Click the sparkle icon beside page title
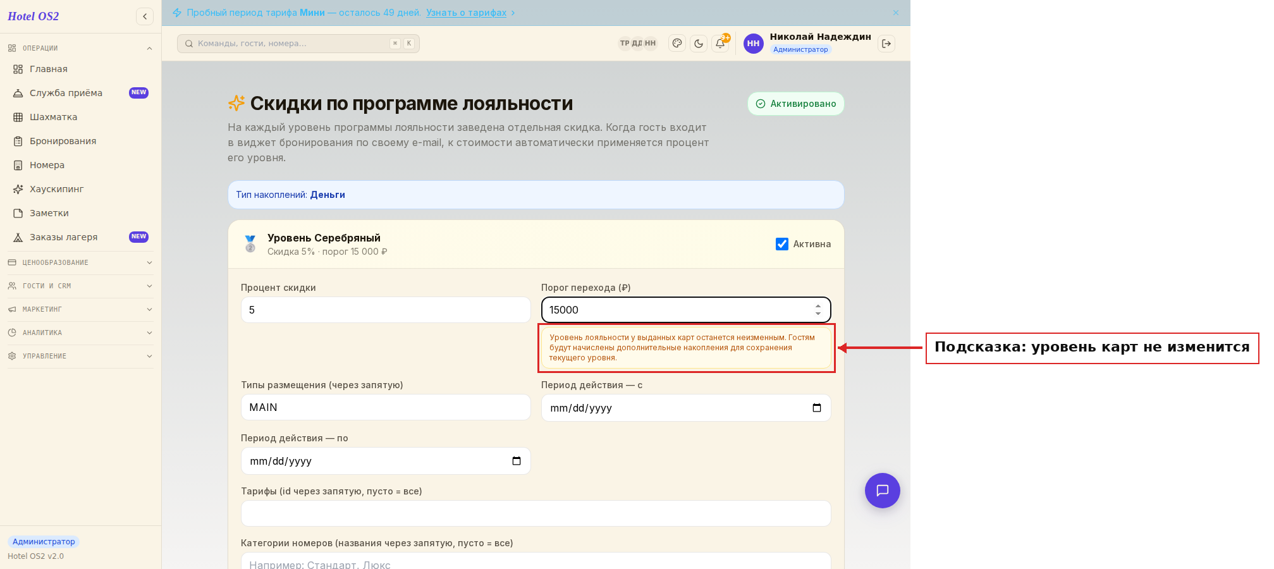The image size is (1274, 569). [236, 103]
